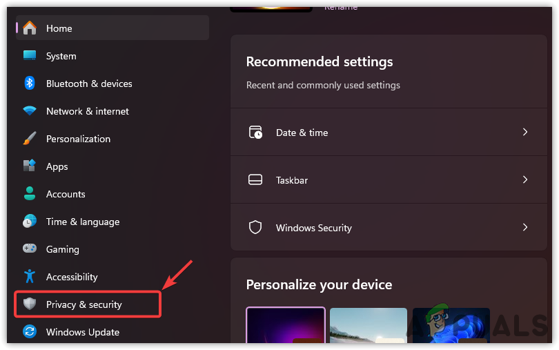
Task: Select the Personalization paintbrush icon
Action: pos(30,139)
